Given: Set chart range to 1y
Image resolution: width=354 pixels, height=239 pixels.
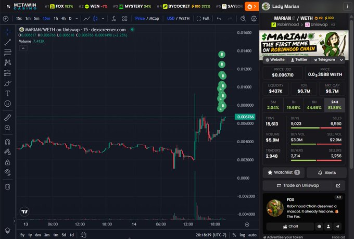Looking at the screenshot, I should 30,235.
